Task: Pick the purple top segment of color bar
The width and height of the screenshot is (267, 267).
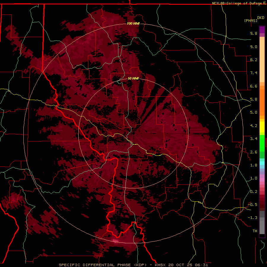Action: click(x=262, y=30)
